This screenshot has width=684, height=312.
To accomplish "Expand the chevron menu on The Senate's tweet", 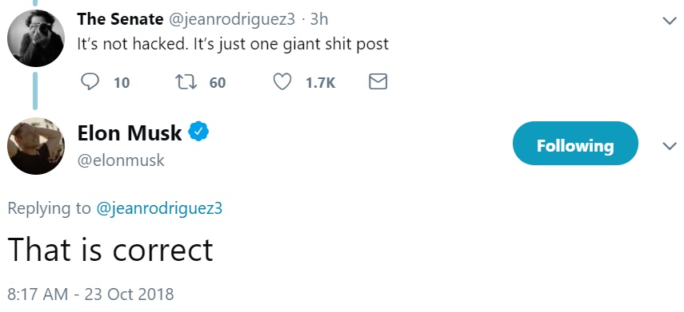I will coord(669,21).
